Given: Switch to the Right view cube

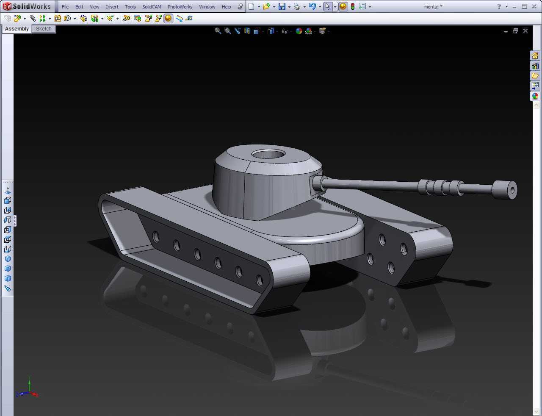Looking at the screenshot, I should pos(8,230).
